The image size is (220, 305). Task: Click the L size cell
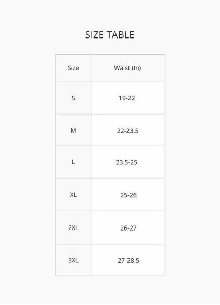pyautogui.click(x=73, y=162)
